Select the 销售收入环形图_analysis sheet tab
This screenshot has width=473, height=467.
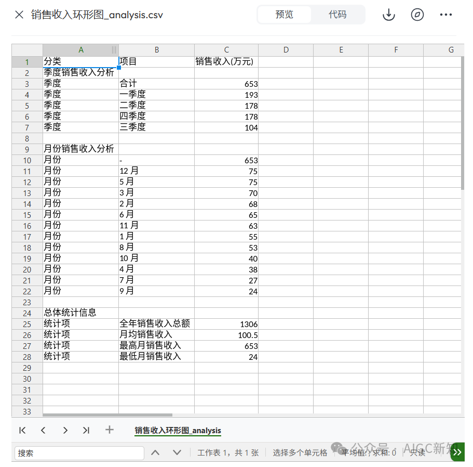tap(177, 430)
